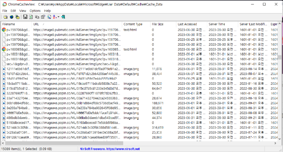Viewport: 283px width, 152px height.
Task: Click the vertical scrollbar thumb on the right
Action: point(280,58)
